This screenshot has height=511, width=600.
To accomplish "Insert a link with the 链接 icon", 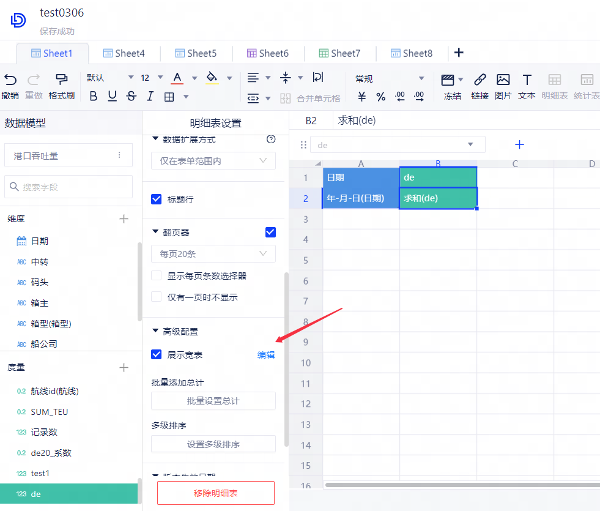I will (480, 80).
